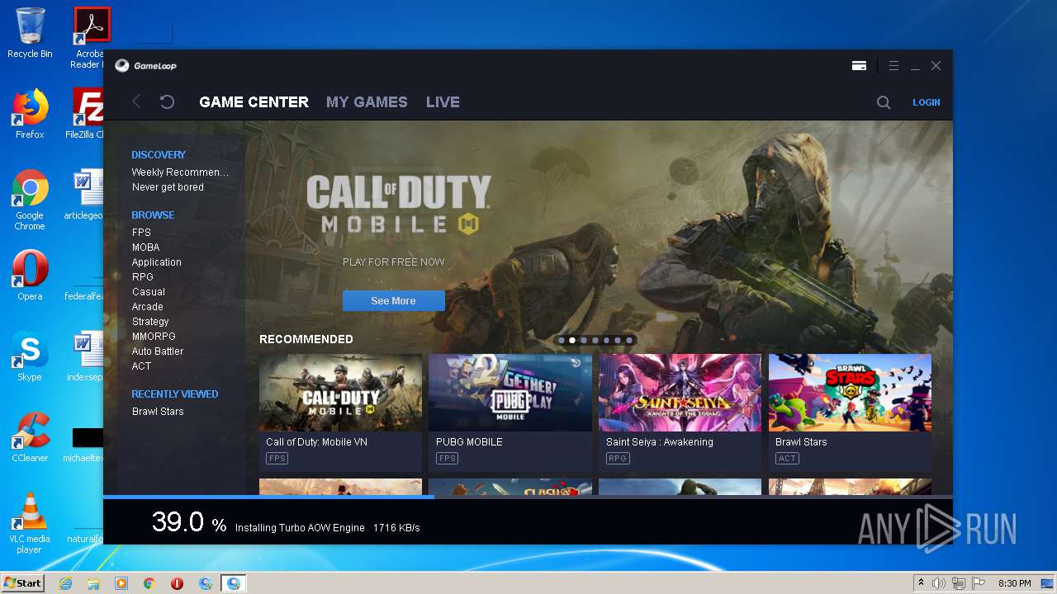The image size is (1057, 594).
Task: Select the last banner carousel dot
Action: (x=629, y=340)
